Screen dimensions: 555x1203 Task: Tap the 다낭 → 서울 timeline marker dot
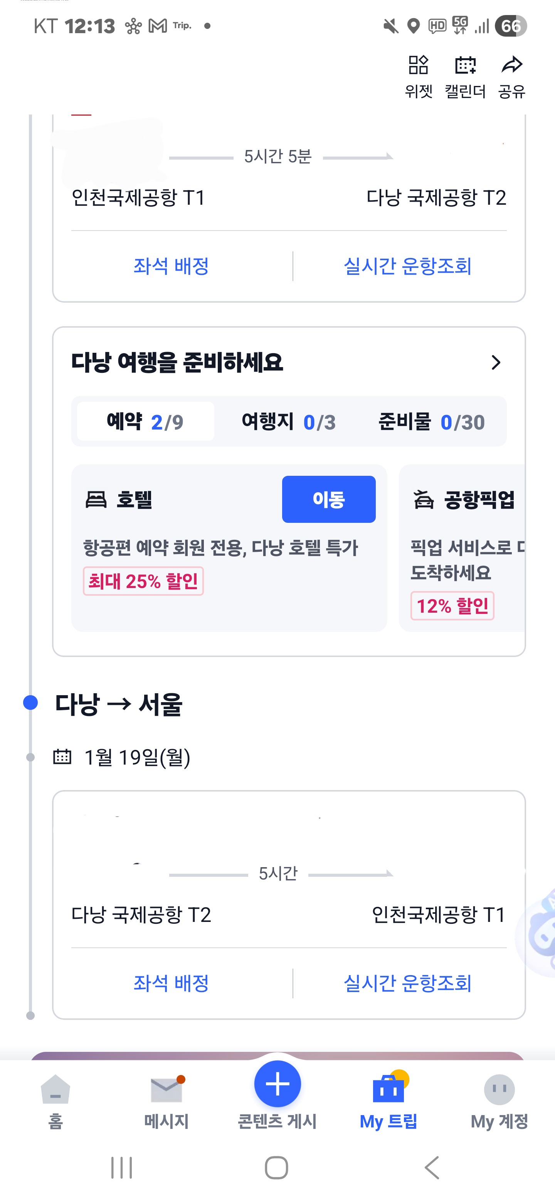coord(30,703)
